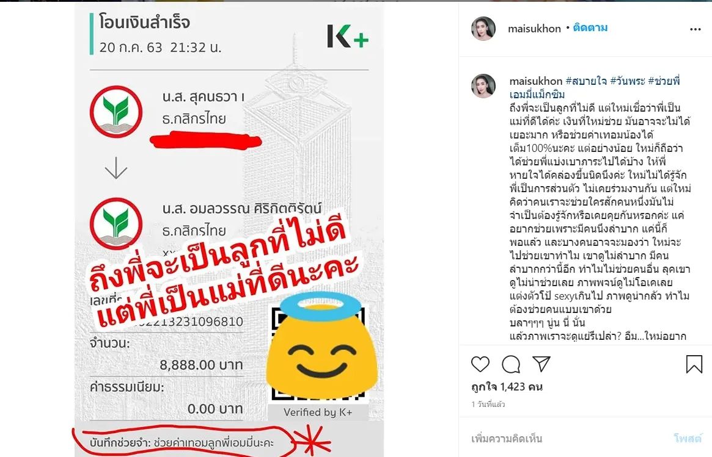
Task: Click the sender's Kasikorn bank logo
Action: [x=116, y=112]
